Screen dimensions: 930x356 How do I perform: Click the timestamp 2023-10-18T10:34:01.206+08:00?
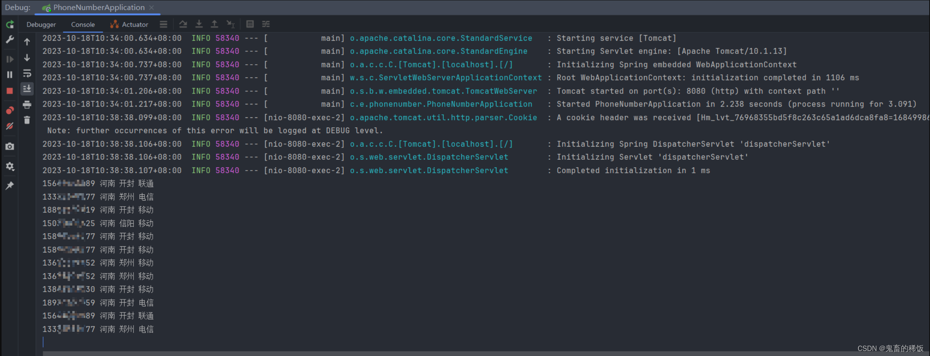click(112, 91)
